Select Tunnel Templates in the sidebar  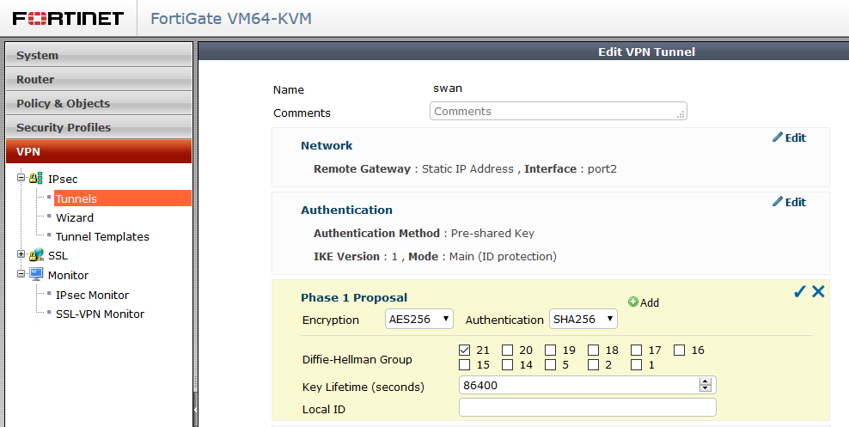point(102,236)
